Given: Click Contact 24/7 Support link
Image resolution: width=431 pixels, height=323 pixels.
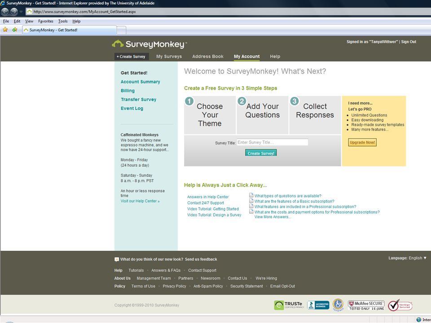Looking at the screenshot, I should 206,203.
